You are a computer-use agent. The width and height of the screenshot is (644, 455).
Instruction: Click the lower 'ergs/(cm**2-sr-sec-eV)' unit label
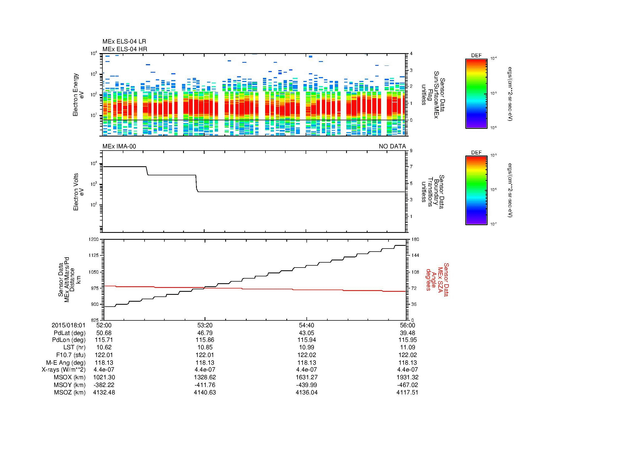pos(510,190)
